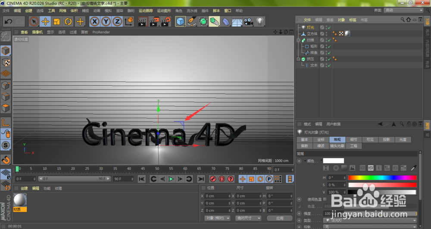Open the 绝对尺寸 size dropdown

249,218
